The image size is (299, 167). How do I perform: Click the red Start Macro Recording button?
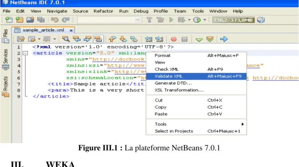tap(174, 39)
